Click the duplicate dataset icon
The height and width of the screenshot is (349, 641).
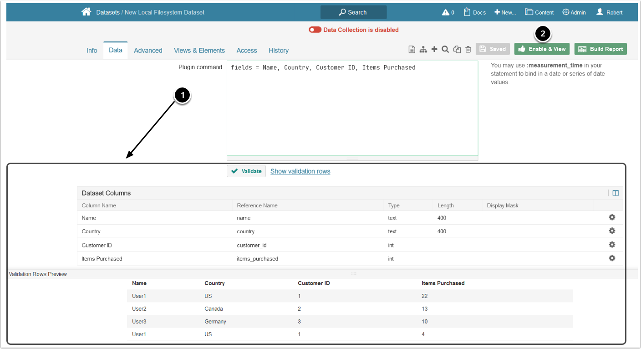click(457, 49)
